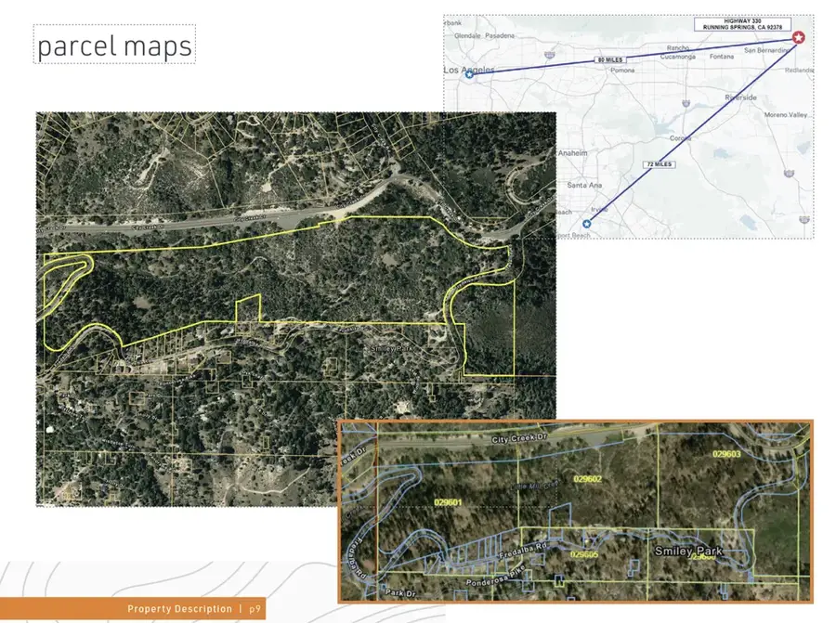The image size is (836, 623).
Task: Click the large aerial parcel map image
Action: (x=296, y=309)
